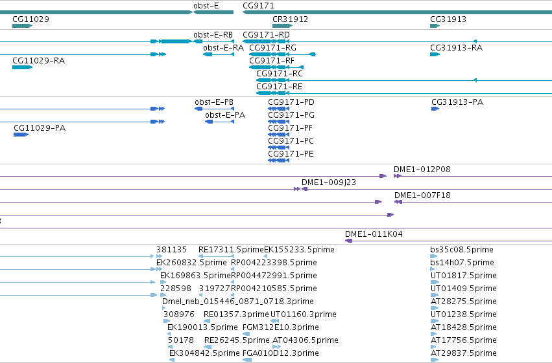Choose EST AT18428.5prime
Image resolution: width=552 pixels, height=363 pixels.
(x=463, y=327)
